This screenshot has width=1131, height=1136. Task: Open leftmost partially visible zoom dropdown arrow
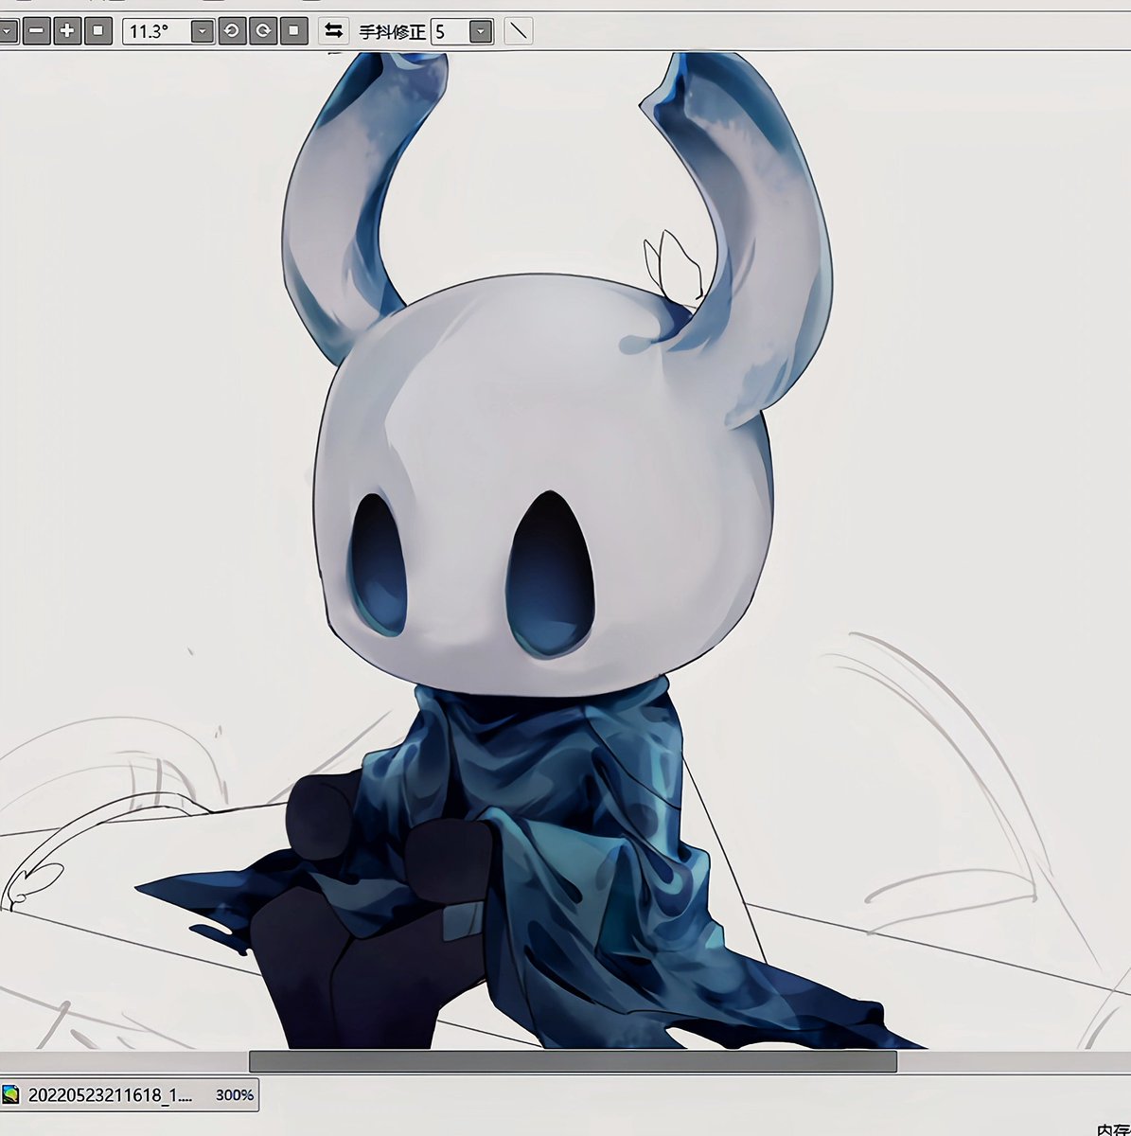(x=8, y=31)
